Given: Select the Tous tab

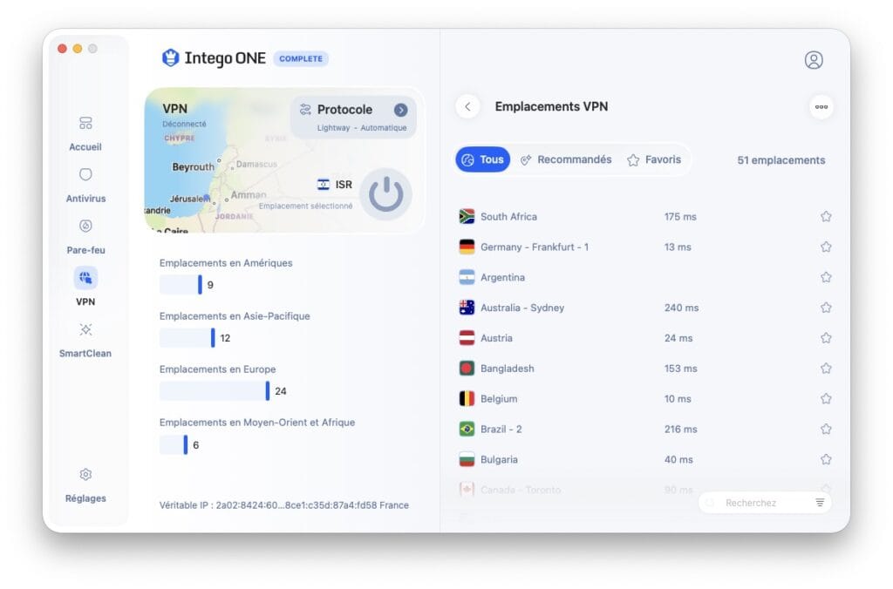Looking at the screenshot, I should pos(482,160).
